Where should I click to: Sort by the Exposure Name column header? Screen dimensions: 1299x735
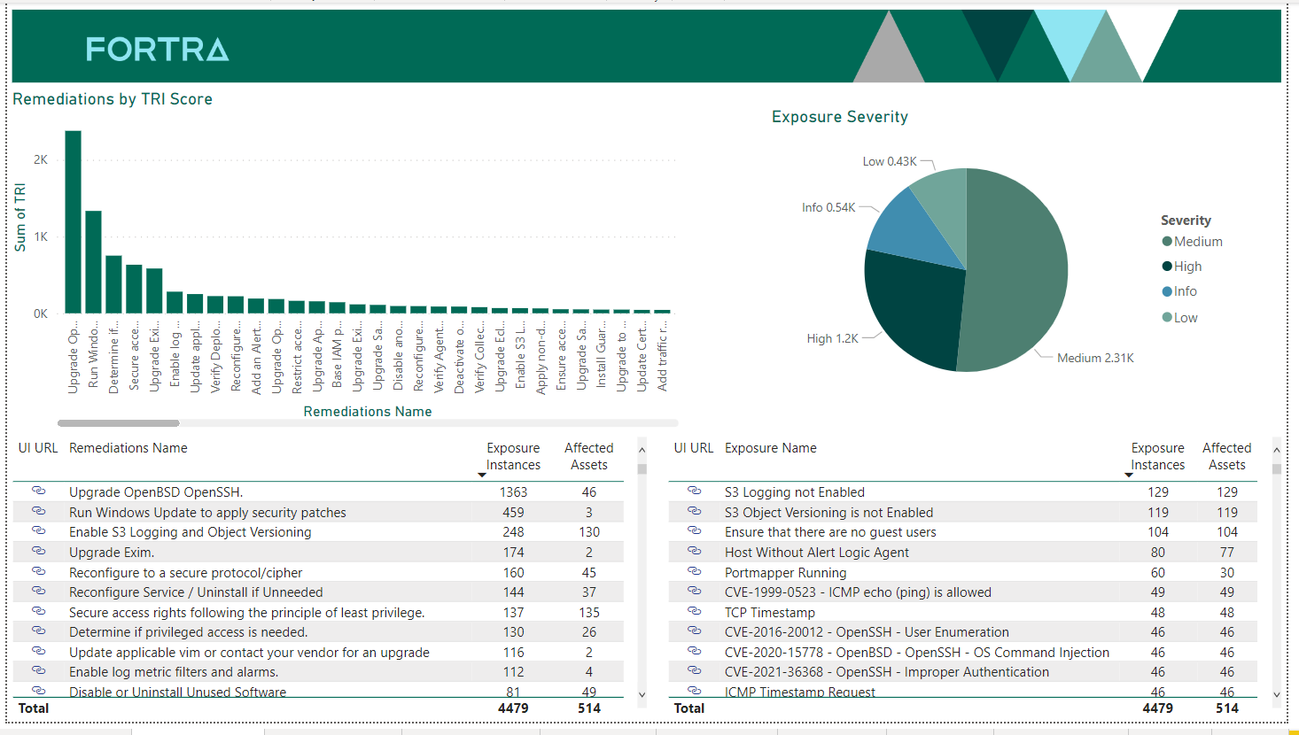[x=770, y=448]
